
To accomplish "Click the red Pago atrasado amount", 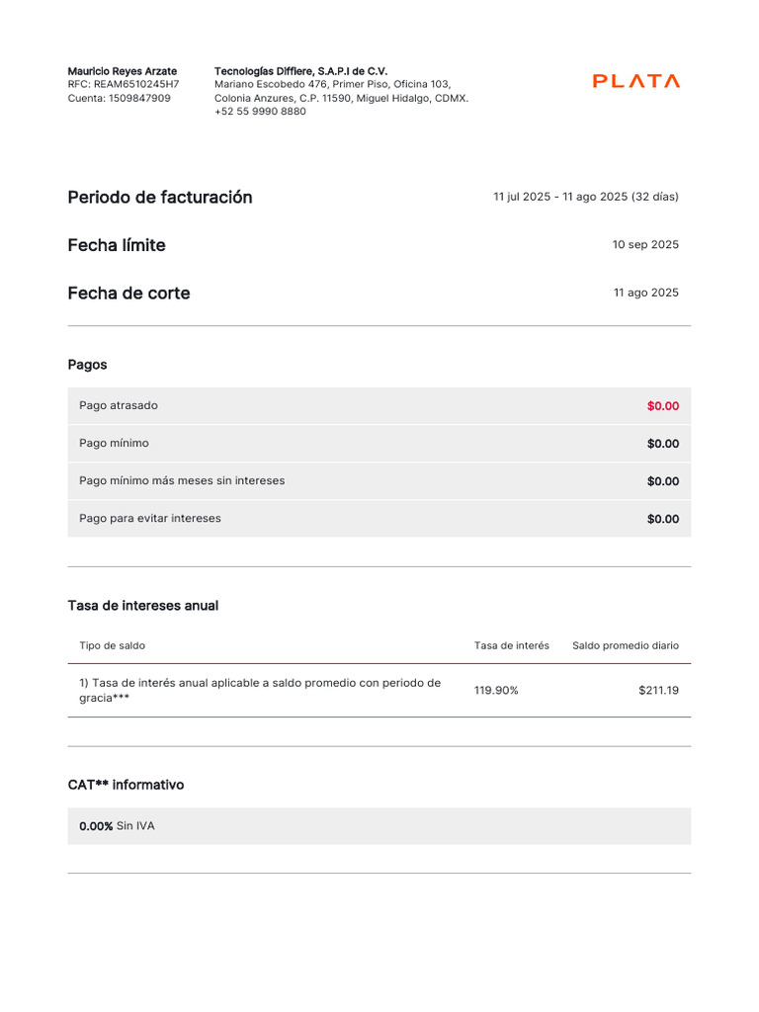I will coord(662,406).
